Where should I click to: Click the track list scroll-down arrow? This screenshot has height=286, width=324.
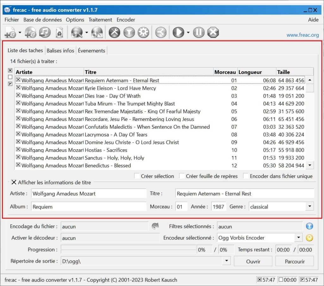(x=310, y=165)
